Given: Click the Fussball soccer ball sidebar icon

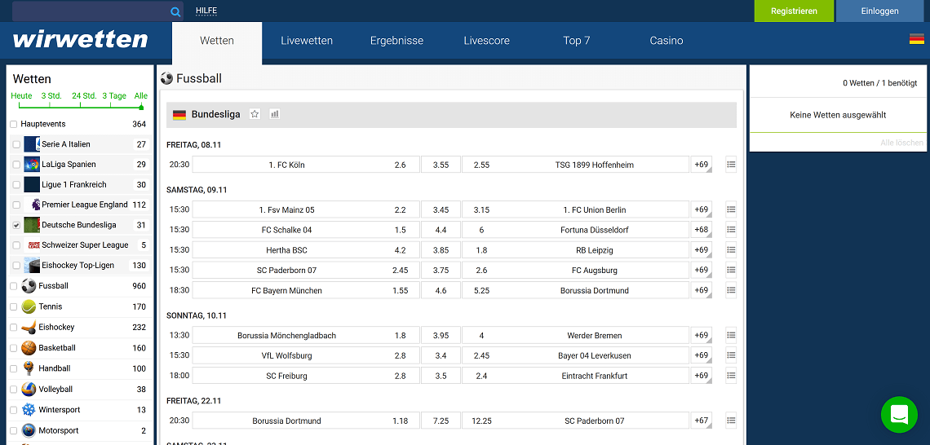Looking at the screenshot, I should (29, 285).
